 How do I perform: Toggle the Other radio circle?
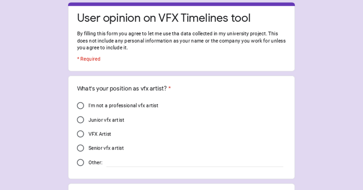pos(80,163)
